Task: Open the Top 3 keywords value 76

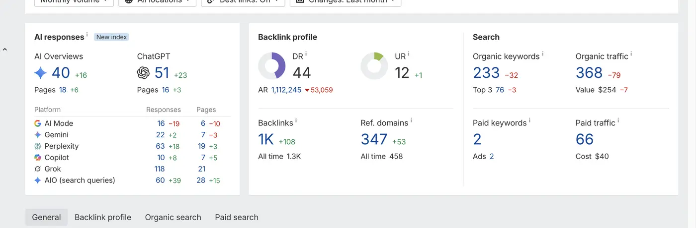Action: (x=500, y=90)
